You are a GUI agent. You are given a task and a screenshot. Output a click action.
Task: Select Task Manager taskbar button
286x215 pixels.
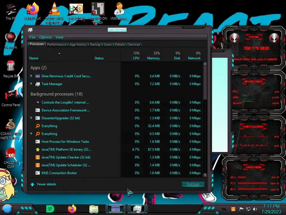point(137,209)
